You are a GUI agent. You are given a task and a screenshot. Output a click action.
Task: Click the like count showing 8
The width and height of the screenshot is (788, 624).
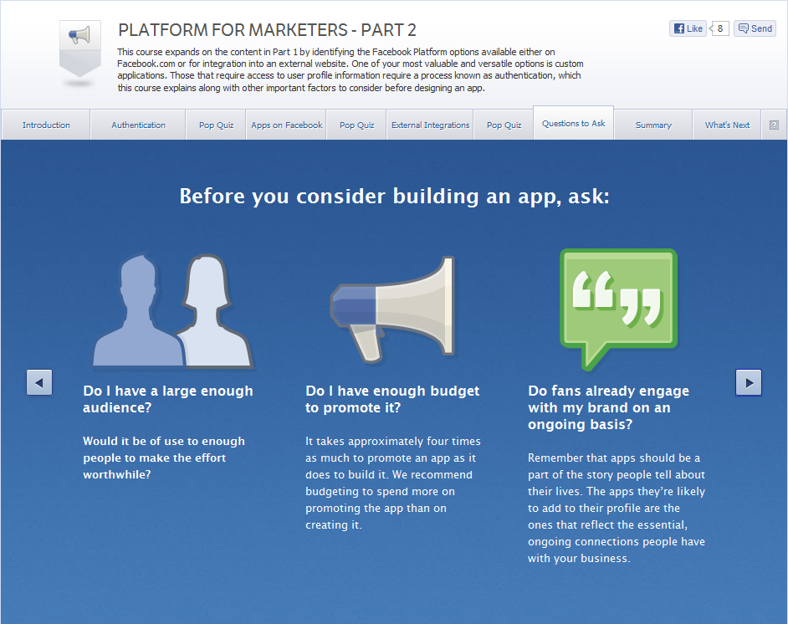coord(719,28)
